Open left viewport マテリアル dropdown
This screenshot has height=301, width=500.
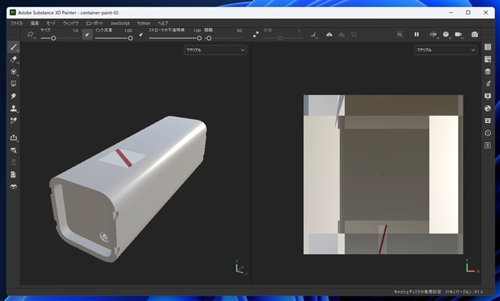tap(215, 50)
